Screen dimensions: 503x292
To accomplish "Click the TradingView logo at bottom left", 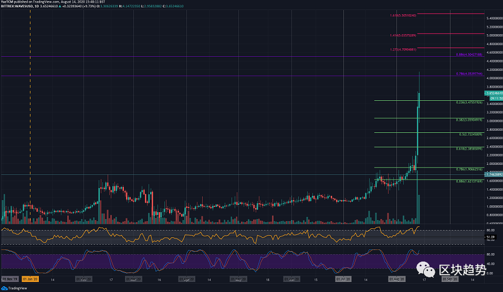I will coord(14,288).
